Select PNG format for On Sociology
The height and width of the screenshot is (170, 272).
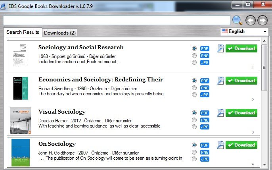coord(194,152)
